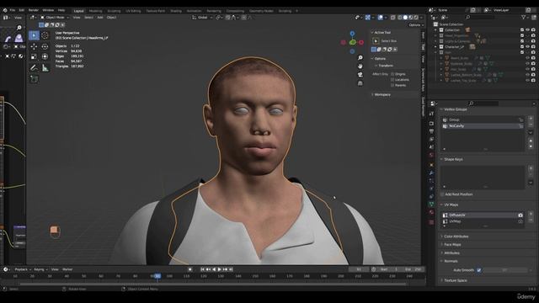Click the current frame marker in timeline
539x303 pixels.
point(157,276)
